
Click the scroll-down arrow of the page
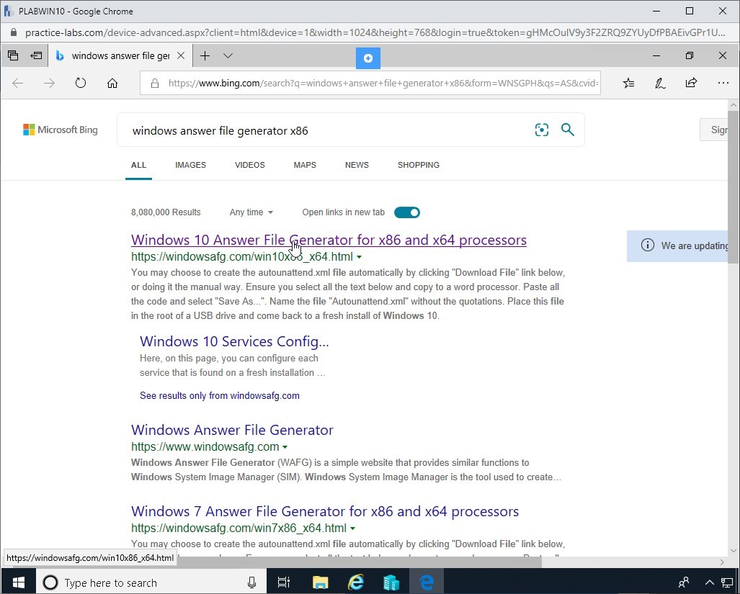[x=734, y=551]
